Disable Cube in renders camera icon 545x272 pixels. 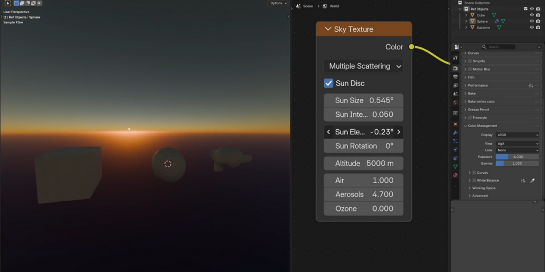tap(538, 15)
